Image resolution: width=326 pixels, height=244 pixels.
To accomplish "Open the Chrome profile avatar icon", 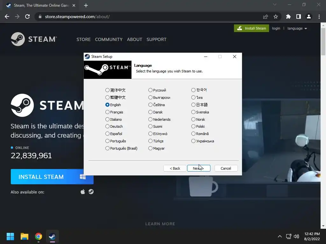I will click(309, 17).
